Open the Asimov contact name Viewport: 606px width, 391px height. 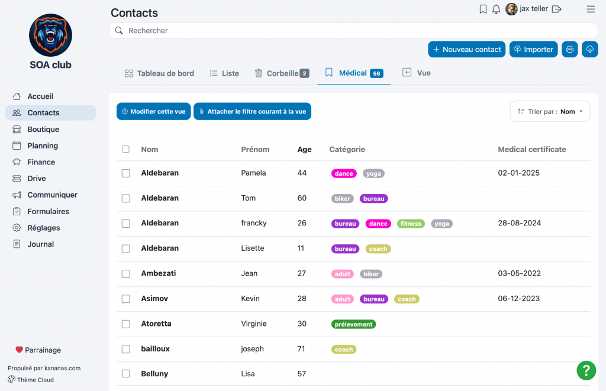[154, 298]
